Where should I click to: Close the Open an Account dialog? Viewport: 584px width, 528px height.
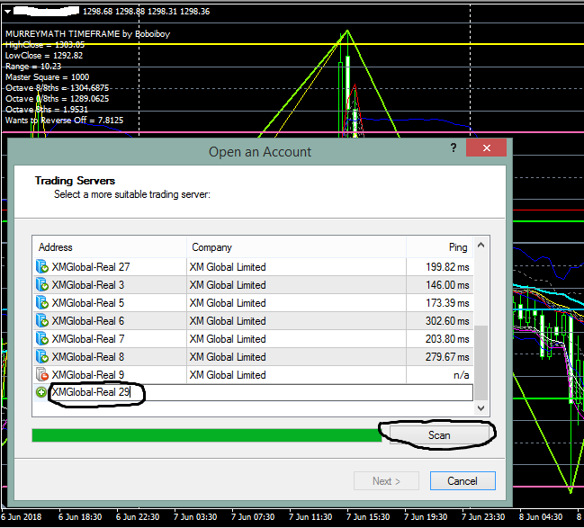486,148
